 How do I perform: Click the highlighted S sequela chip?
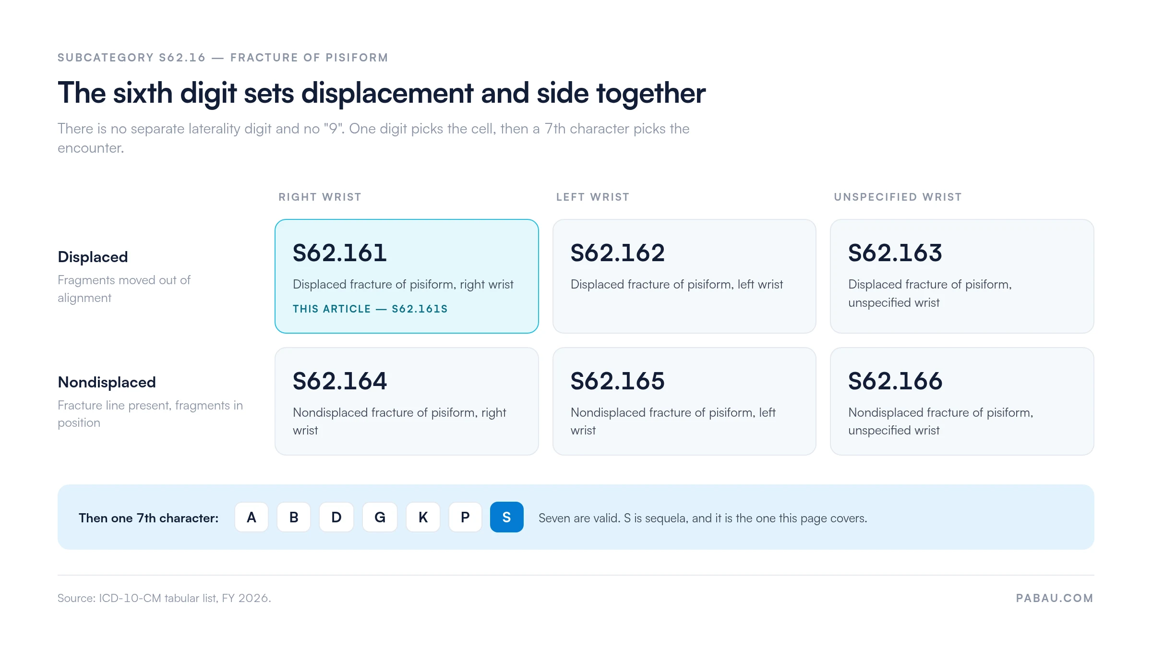(x=506, y=517)
